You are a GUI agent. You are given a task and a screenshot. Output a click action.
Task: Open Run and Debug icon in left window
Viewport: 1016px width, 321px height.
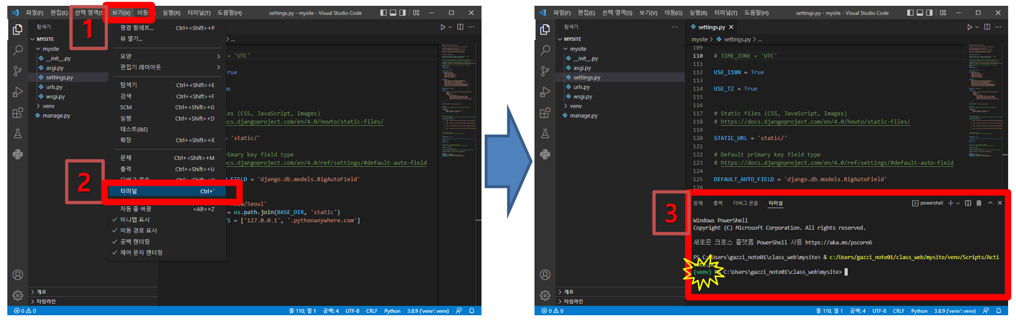pyautogui.click(x=18, y=92)
